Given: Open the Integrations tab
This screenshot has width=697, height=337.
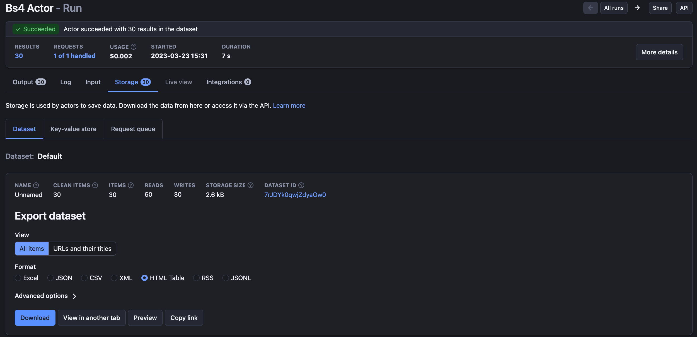Looking at the screenshot, I should (x=229, y=82).
